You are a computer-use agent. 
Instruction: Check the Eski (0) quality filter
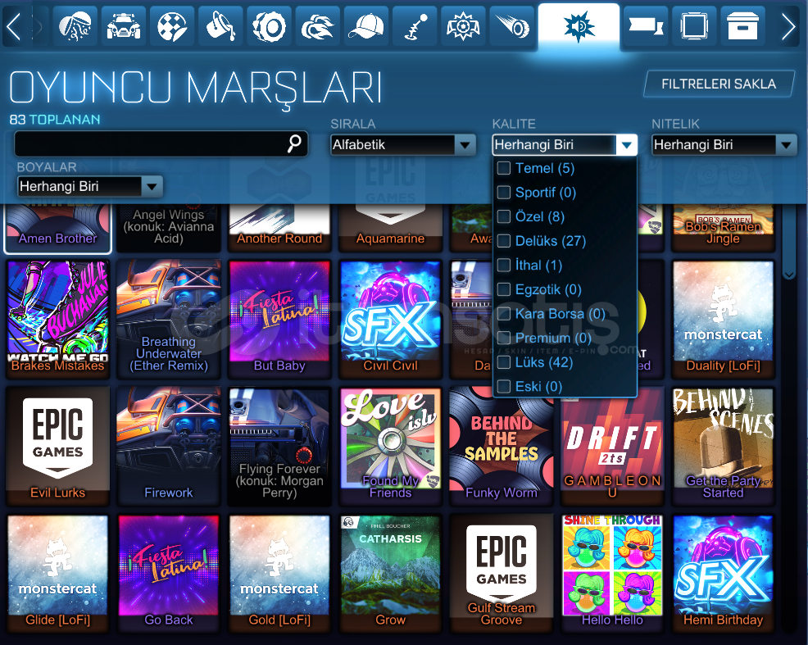[504, 386]
